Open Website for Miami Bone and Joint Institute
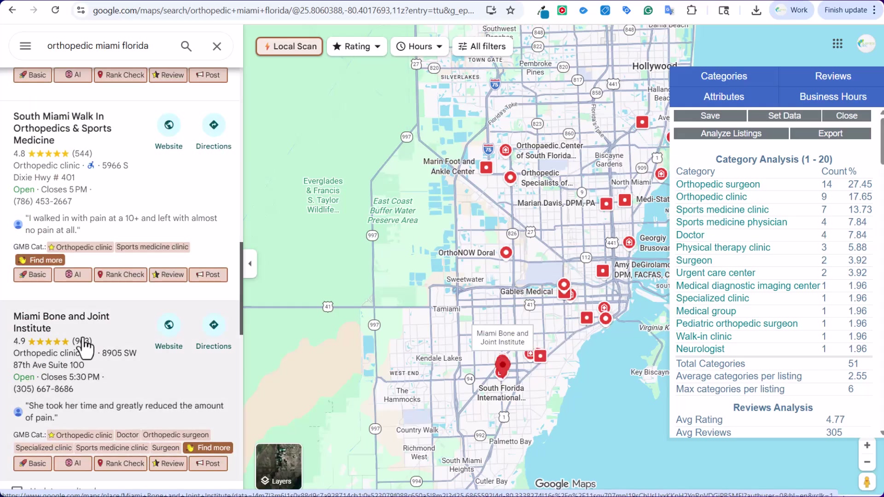Image resolution: width=884 pixels, height=497 pixels. pos(169,332)
